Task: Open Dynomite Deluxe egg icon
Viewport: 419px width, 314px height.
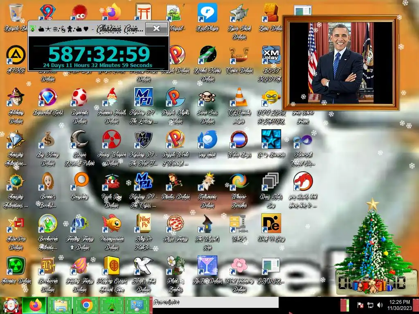Action: (x=79, y=97)
